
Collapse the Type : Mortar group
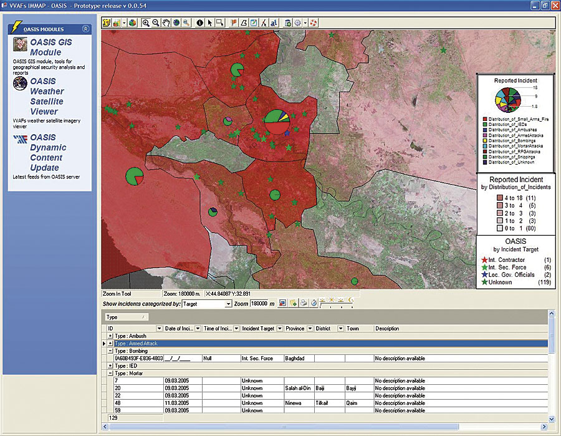pyautogui.click(x=110, y=373)
